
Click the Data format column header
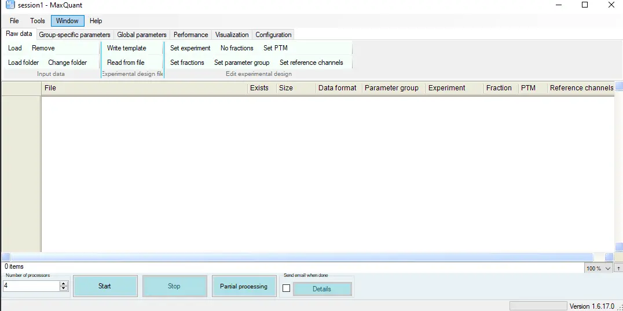point(339,88)
